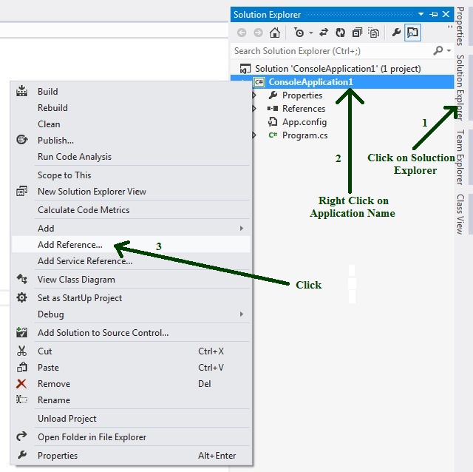
Task: Click the wrench Properties toolbar icon
Action: (x=396, y=33)
